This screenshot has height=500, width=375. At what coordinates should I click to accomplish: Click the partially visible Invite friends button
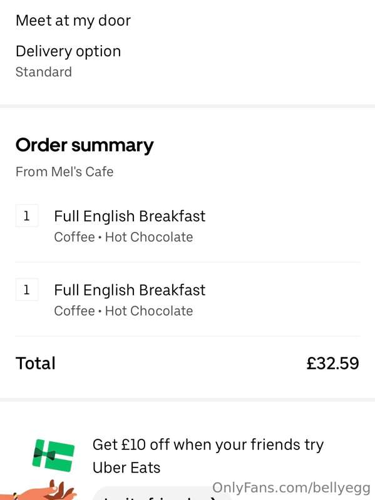point(162,493)
